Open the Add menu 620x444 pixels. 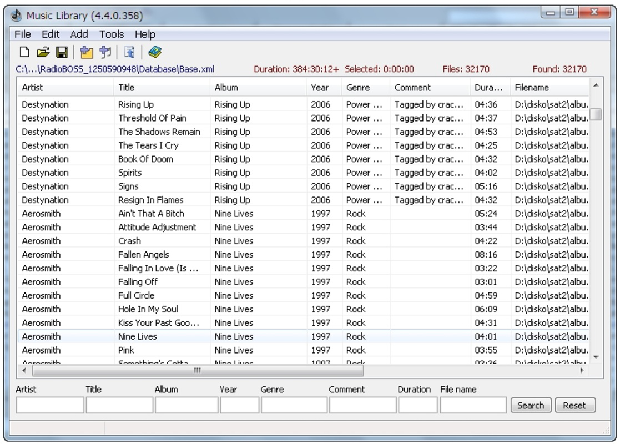[78, 34]
